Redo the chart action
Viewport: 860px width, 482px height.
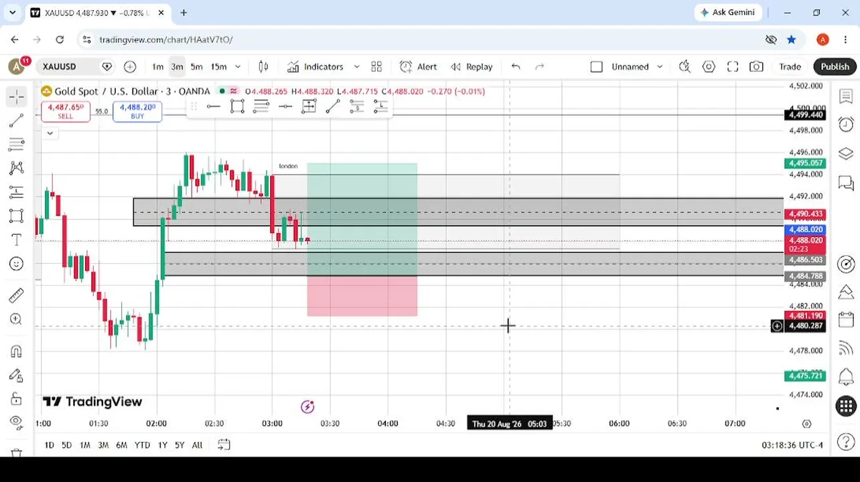pyautogui.click(x=540, y=66)
